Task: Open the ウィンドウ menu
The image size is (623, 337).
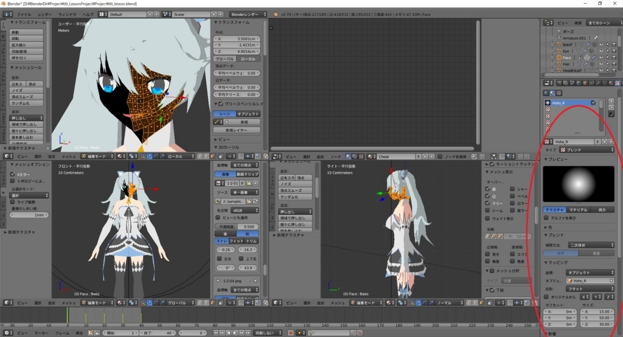Action: [x=67, y=15]
